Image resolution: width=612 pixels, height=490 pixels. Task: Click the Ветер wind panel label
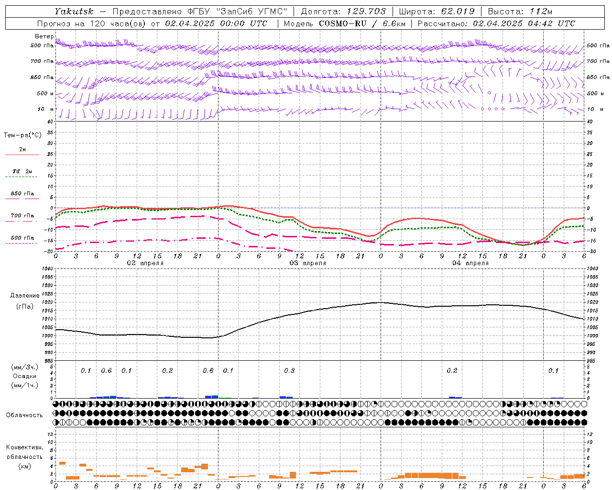[44, 36]
